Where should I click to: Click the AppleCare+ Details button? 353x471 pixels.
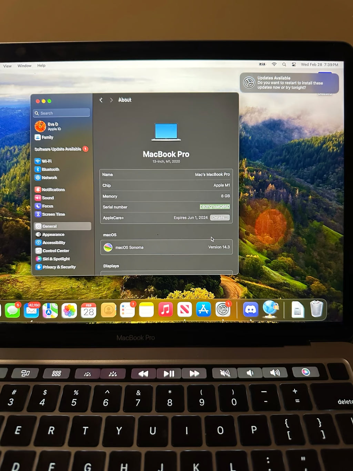220,217
